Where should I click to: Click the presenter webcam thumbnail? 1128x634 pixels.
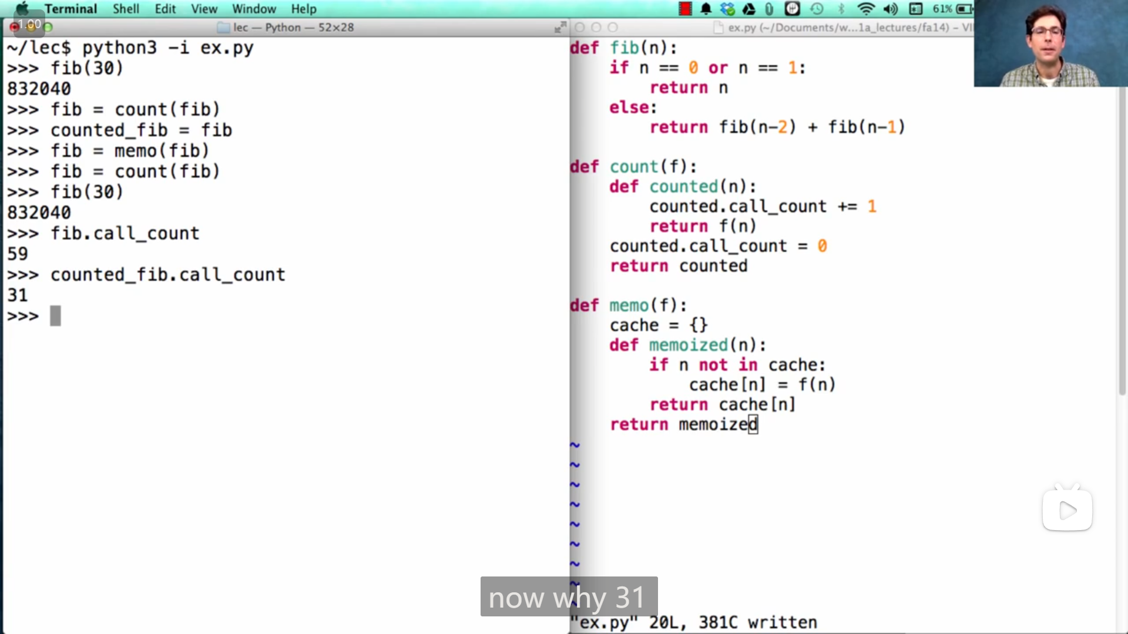1050,43
